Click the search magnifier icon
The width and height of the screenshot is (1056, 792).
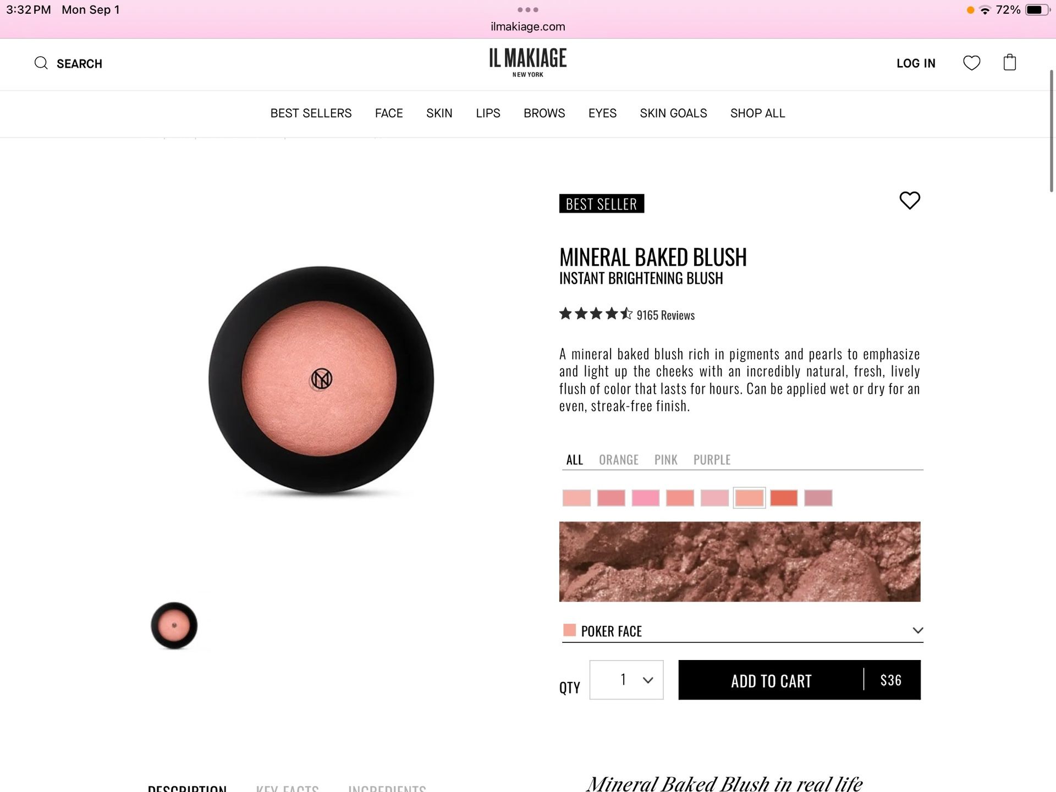41,63
